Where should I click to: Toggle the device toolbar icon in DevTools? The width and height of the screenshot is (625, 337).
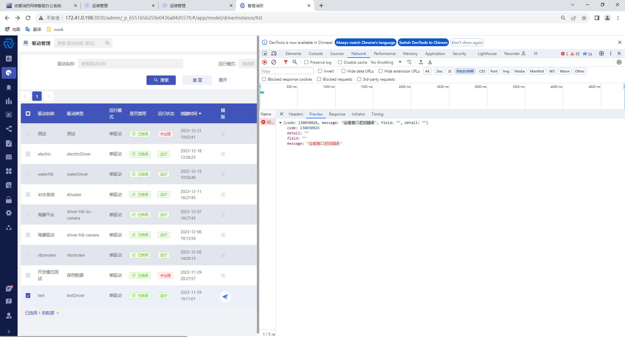point(274,53)
